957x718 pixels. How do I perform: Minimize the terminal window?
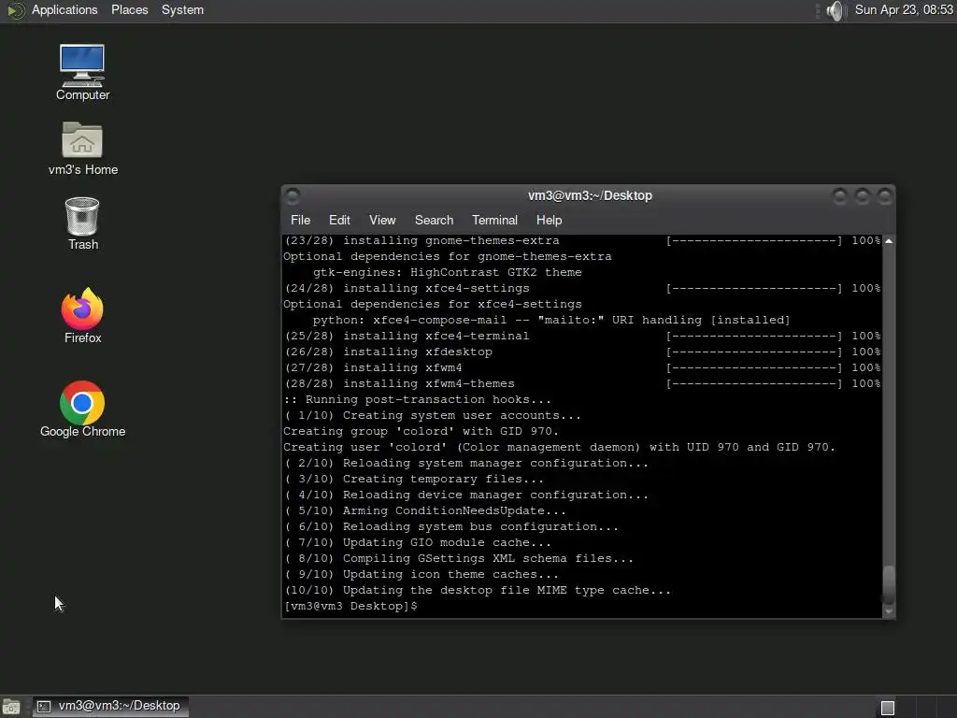pyautogui.click(x=840, y=196)
